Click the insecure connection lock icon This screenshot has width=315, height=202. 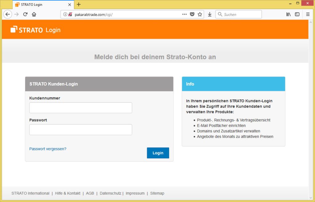[x=70, y=14]
